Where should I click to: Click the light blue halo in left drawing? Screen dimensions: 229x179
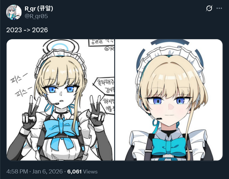coord(60,47)
